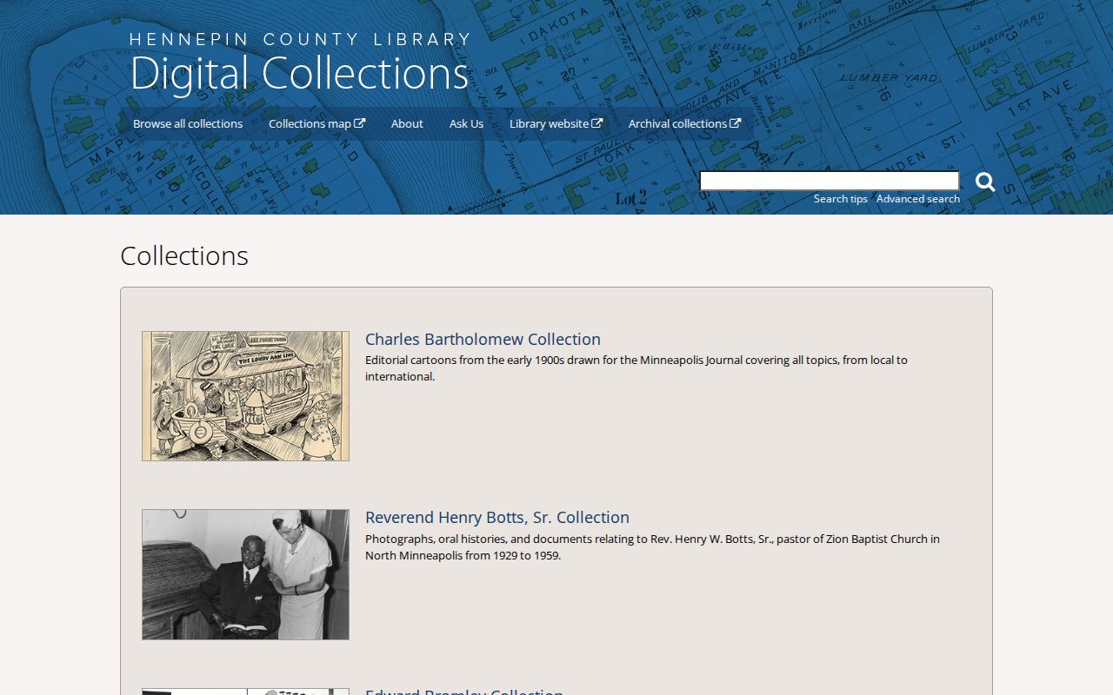This screenshot has width=1113, height=695.
Task: Click the magnifying glass search icon
Action: click(x=985, y=182)
